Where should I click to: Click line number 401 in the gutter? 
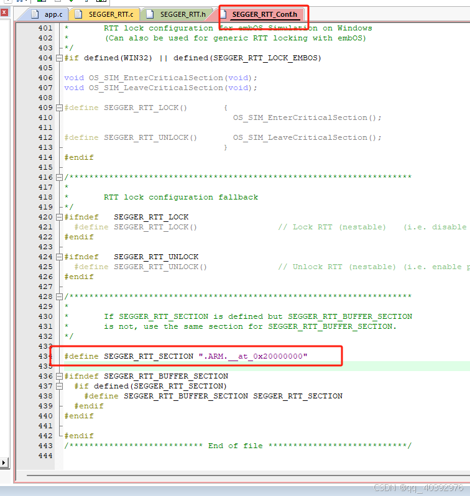tap(45, 28)
